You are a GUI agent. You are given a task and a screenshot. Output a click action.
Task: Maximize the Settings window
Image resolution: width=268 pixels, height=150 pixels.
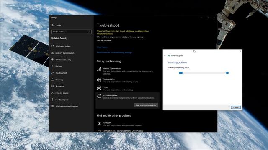click(208, 17)
